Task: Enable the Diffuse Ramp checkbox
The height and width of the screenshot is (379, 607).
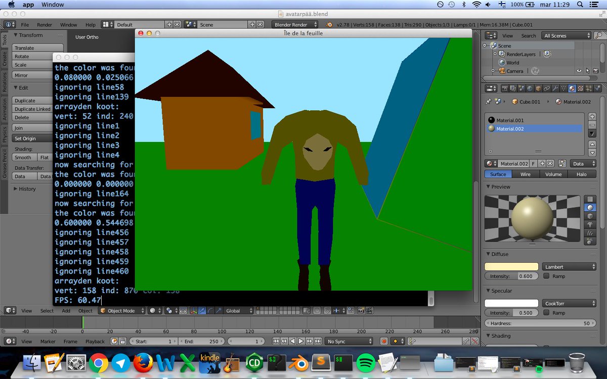Action: coord(546,276)
